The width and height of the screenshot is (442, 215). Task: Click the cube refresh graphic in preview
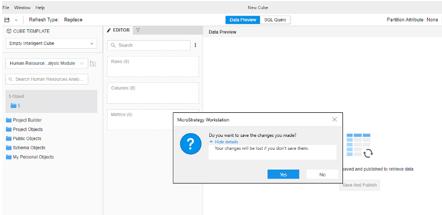pyautogui.click(x=359, y=145)
